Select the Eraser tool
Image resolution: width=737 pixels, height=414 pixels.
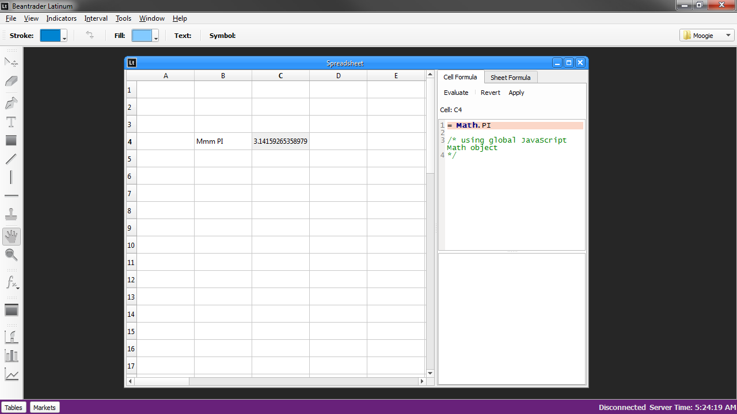coord(12,82)
